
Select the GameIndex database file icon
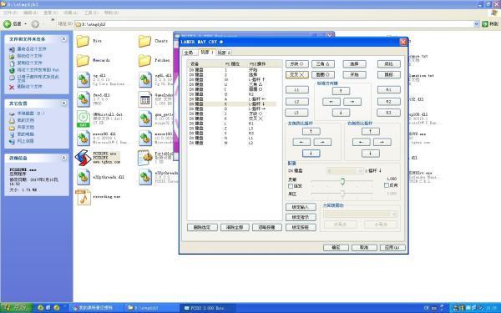click(x=144, y=99)
